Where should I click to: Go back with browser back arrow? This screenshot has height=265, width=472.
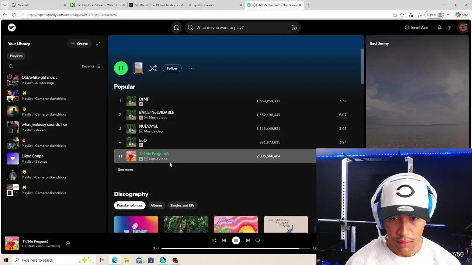pyautogui.click(x=5, y=15)
